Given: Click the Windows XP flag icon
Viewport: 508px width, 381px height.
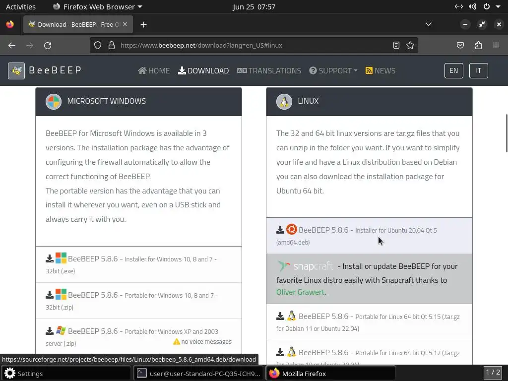Looking at the screenshot, I should 61,330.
